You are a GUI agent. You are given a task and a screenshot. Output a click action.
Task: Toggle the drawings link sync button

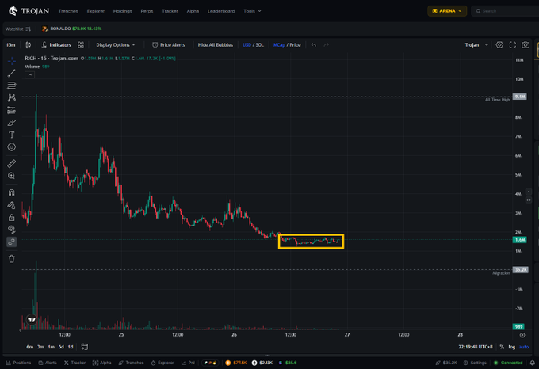[12, 242]
